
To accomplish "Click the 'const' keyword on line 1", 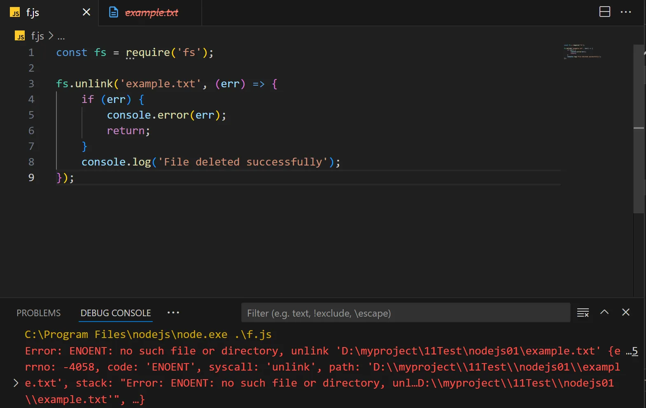I will 72,53.
